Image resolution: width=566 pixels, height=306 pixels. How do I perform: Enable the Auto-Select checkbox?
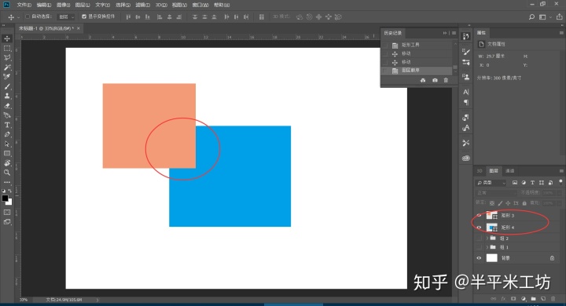click(x=28, y=16)
